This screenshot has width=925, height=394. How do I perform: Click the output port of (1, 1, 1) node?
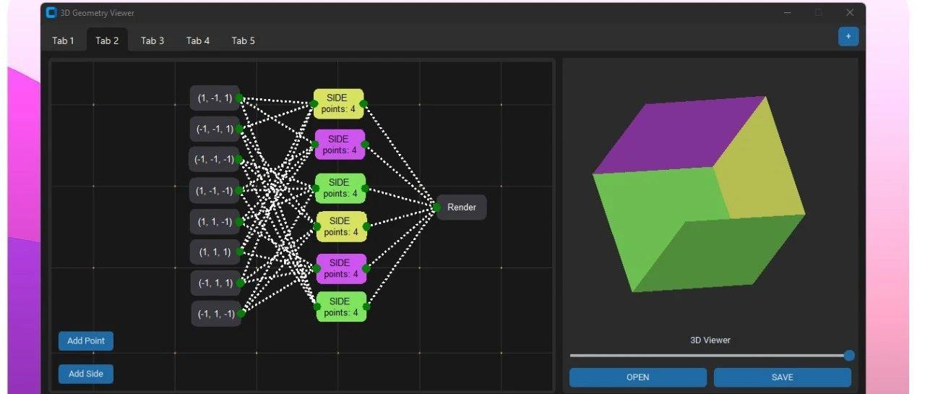pos(239,252)
